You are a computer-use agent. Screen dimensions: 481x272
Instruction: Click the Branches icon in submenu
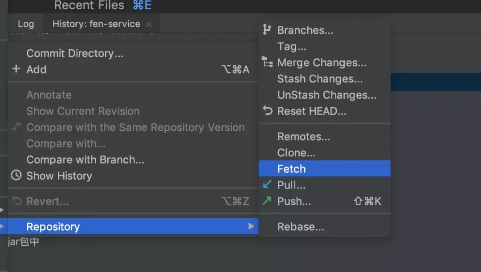tap(267, 30)
